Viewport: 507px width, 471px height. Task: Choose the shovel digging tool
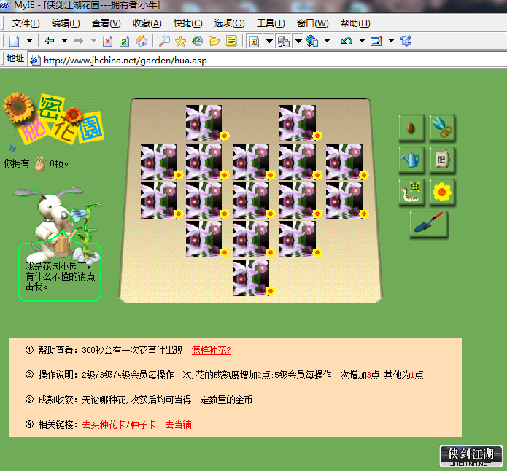428,224
